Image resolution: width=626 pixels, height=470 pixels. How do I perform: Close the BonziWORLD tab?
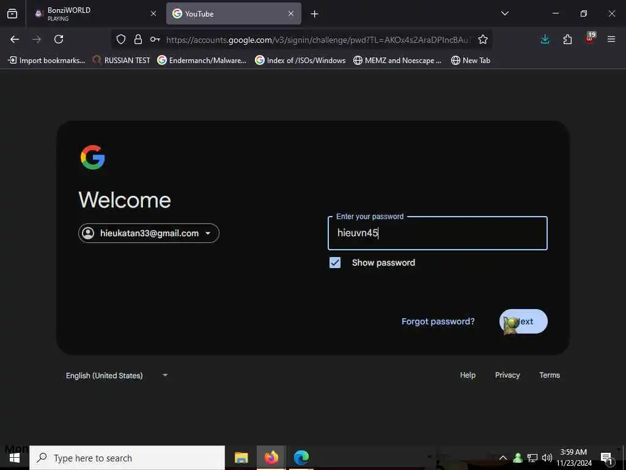(x=153, y=13)
